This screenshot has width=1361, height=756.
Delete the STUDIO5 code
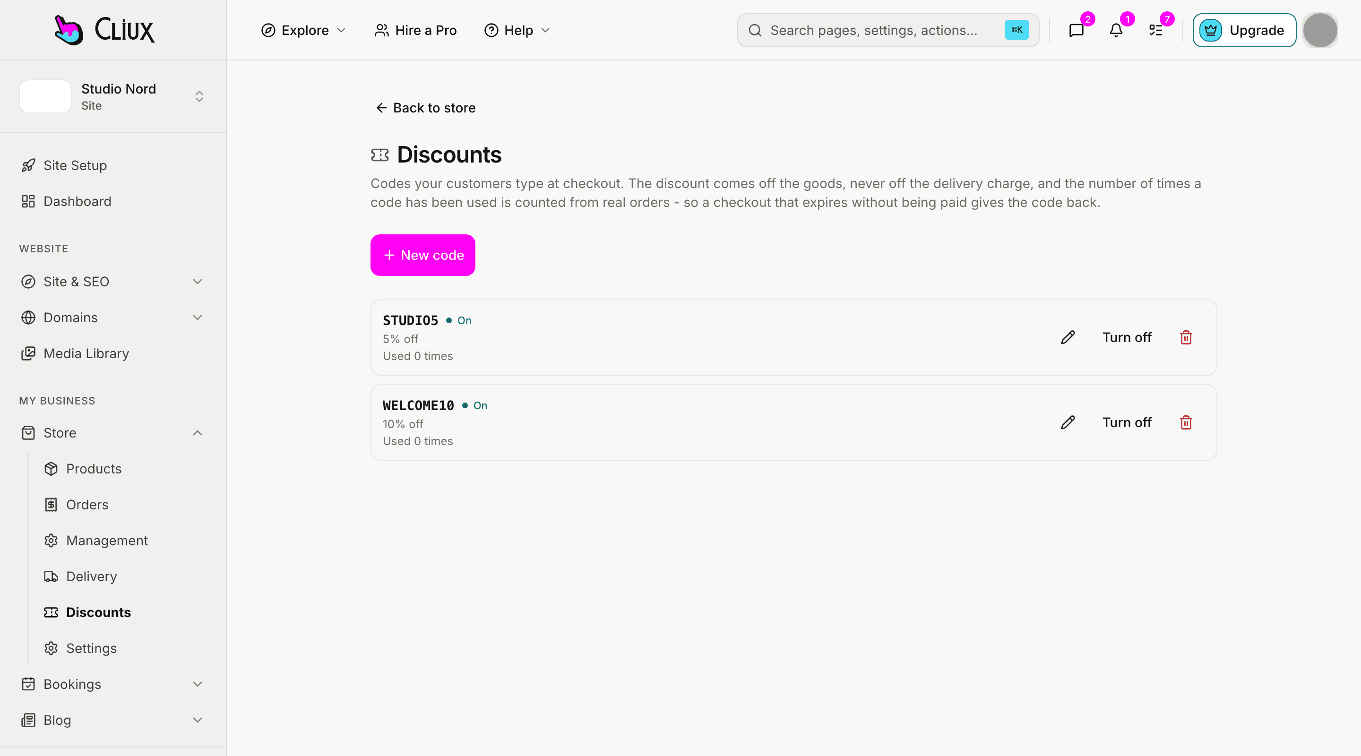pos(1186,337)
